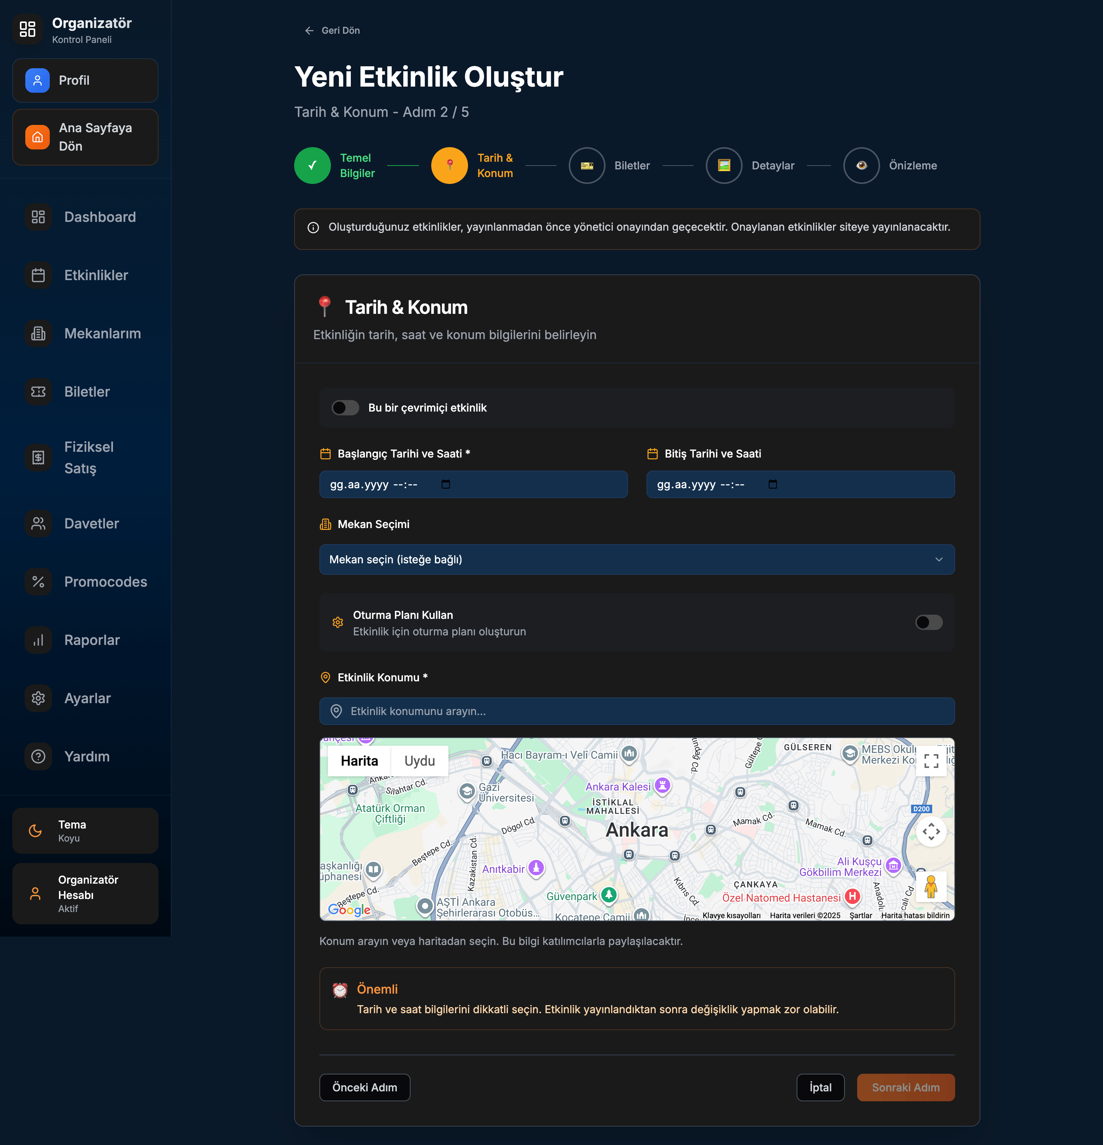Select the Harita map tab
The height and width of the screenshot is (1145, 1103).
click(x=359, y=761)
